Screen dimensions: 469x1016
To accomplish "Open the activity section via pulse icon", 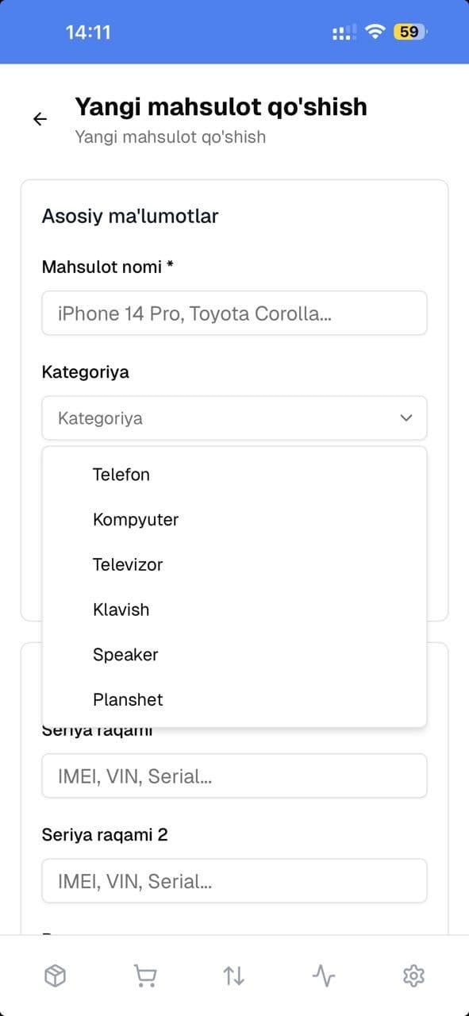I will pos(324,976).
